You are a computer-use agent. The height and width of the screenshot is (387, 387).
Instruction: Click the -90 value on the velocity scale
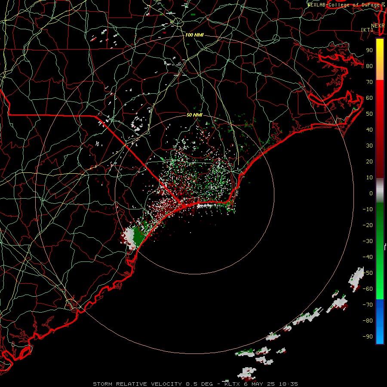click(x=368, y=337)
